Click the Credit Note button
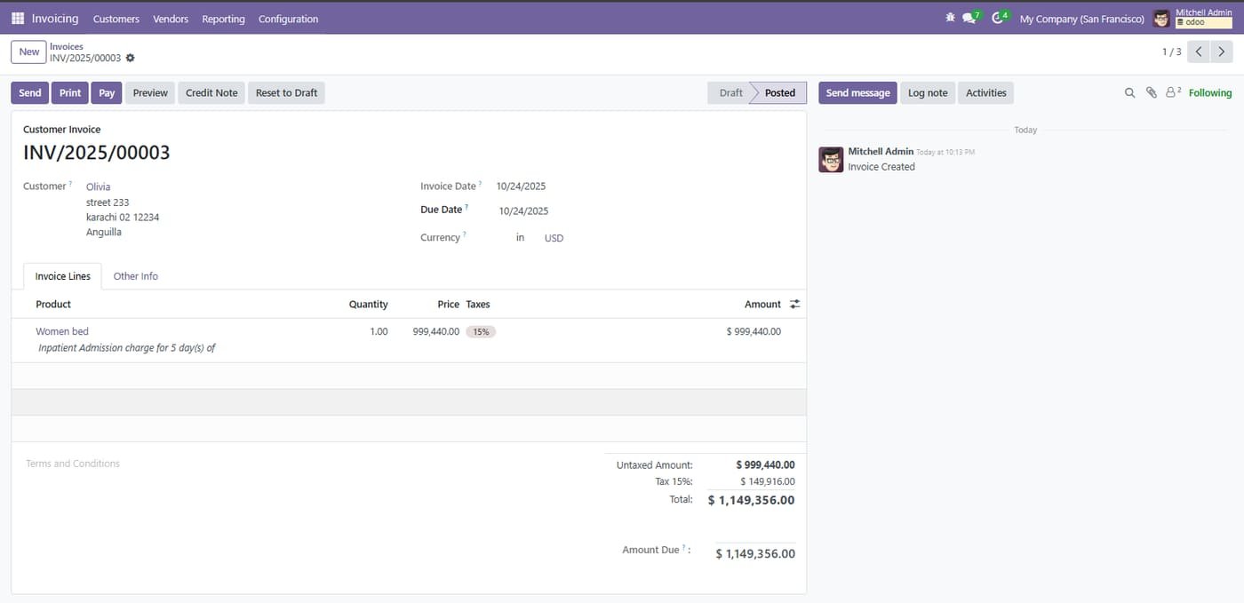Screen dimensions: 1244x603 pos(211,92)
